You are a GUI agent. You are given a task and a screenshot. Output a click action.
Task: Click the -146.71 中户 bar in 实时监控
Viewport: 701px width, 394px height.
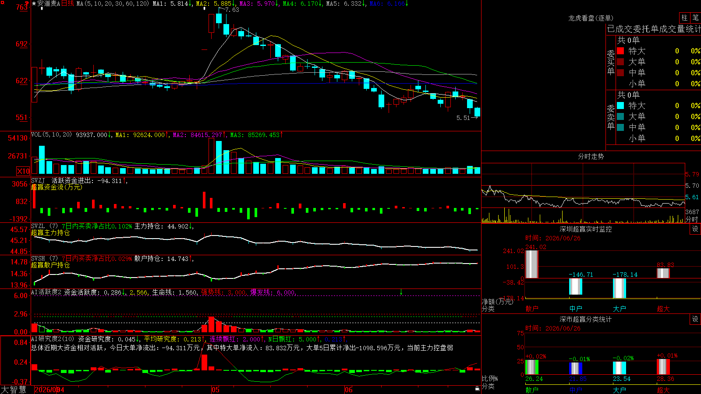(576, 287)
